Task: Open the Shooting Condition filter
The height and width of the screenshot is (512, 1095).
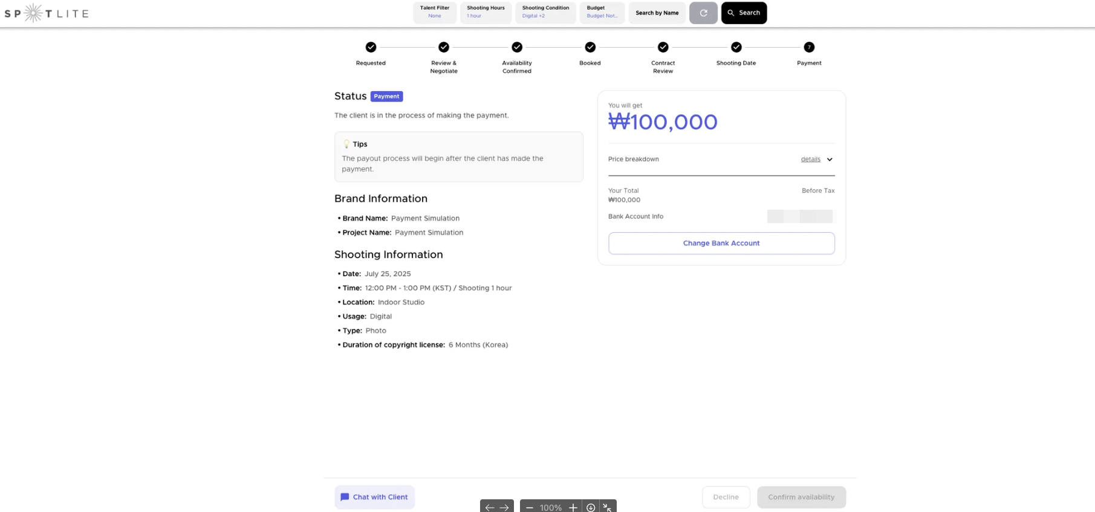Action: point(545,13)
